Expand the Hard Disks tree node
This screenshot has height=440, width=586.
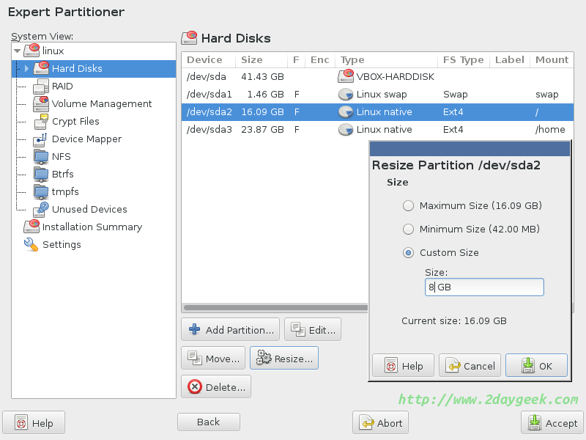click(x=27, y=69)
